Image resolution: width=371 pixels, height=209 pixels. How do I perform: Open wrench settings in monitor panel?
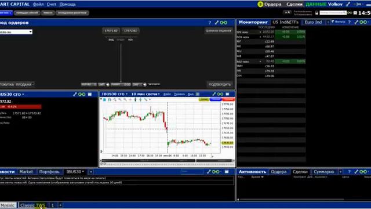(356, 22)
